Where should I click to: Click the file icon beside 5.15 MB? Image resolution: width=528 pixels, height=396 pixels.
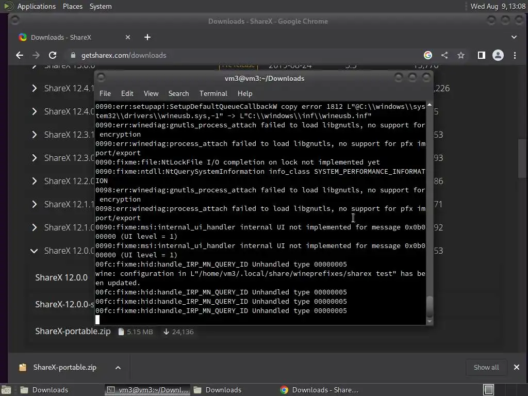121,332
